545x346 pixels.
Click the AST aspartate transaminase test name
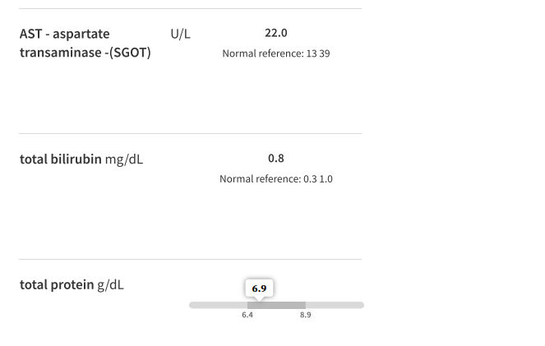pyautogui.click(x=65, y=35)
